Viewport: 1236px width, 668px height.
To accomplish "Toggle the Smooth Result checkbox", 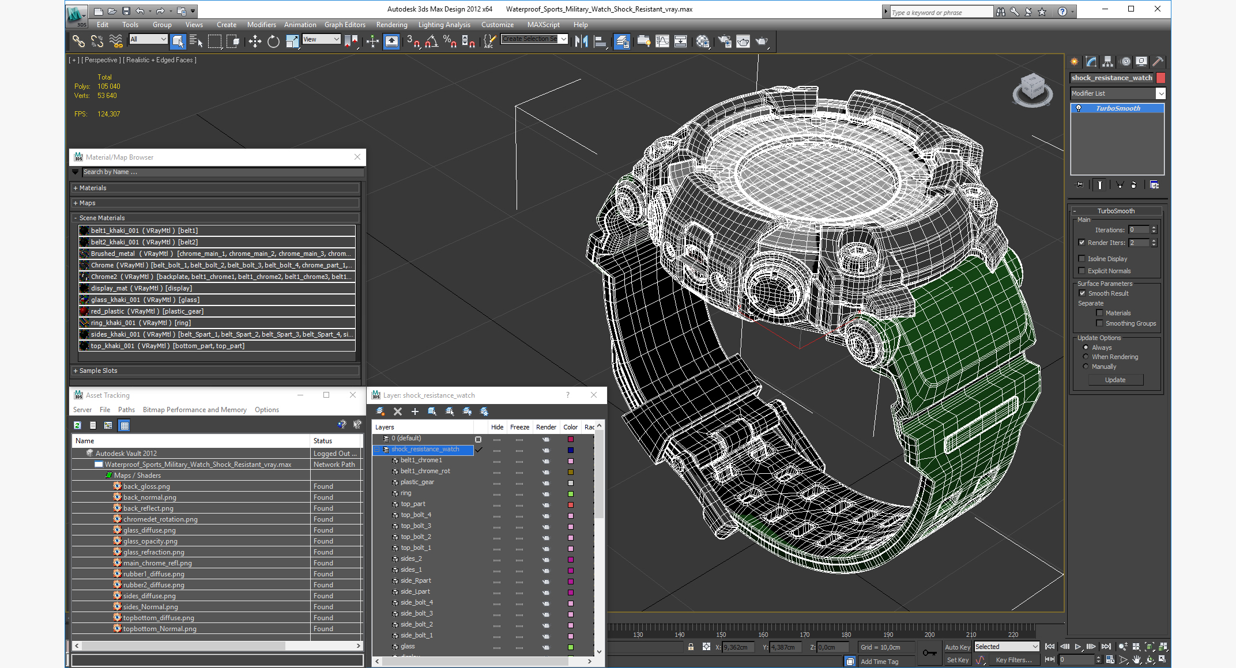I will point(1082,293).
